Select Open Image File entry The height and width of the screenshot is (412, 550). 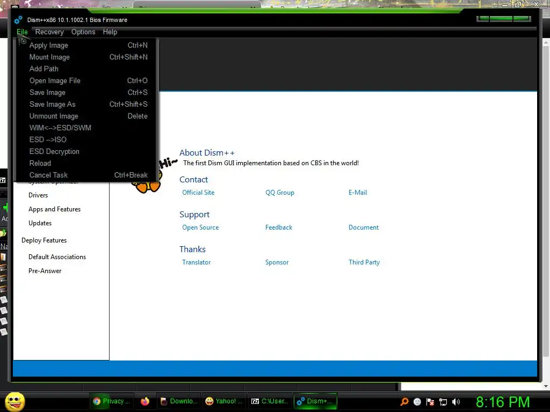click(x=86, y=80)
